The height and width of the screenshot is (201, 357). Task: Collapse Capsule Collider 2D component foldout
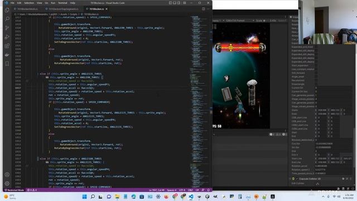point(290,179)
